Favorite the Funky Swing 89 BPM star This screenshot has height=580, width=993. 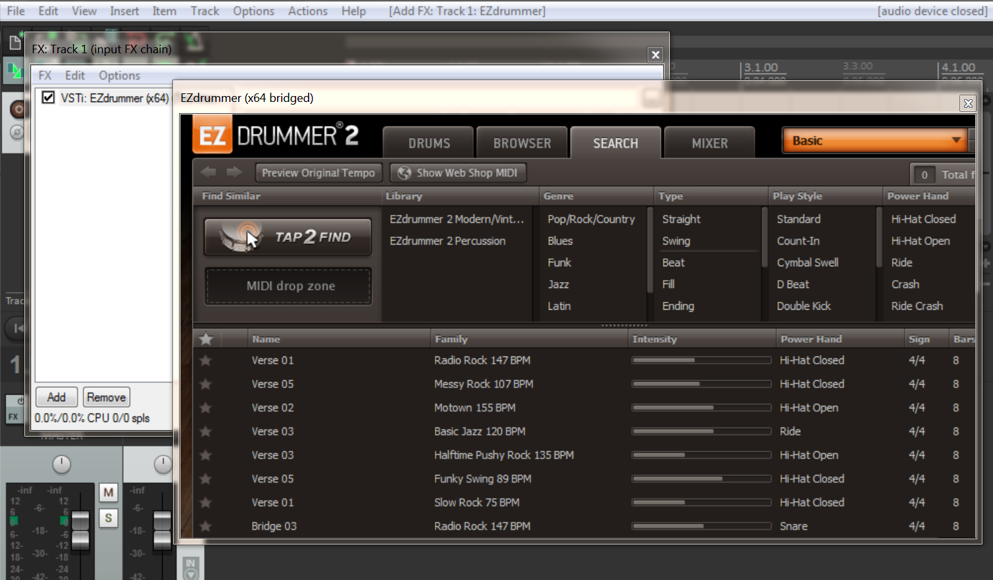click(206, 479)
